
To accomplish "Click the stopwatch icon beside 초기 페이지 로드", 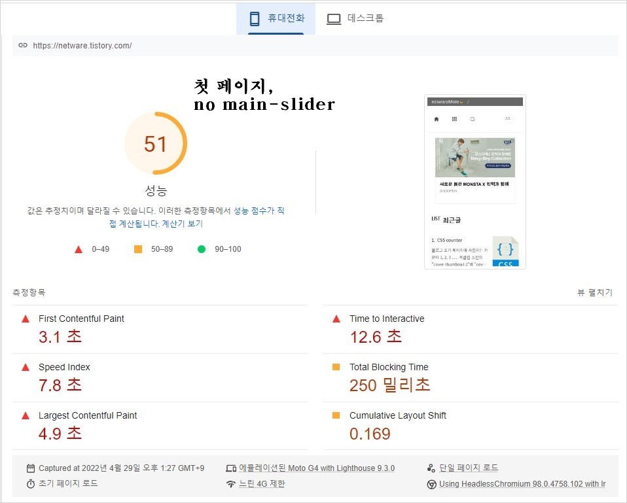I will (31, 484).
